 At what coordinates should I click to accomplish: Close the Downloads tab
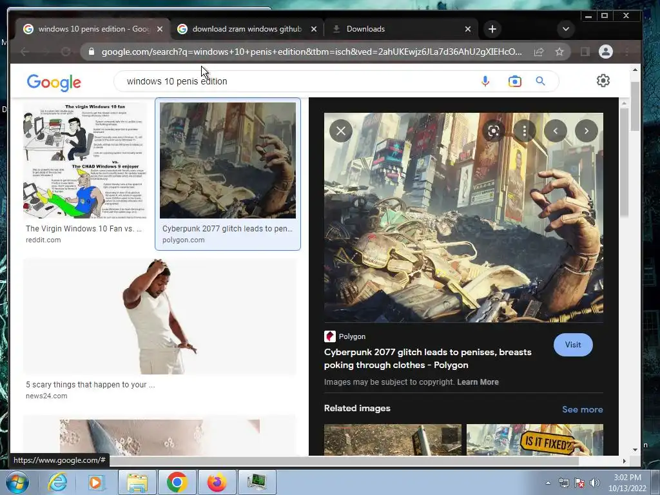[x=468, y=29]
